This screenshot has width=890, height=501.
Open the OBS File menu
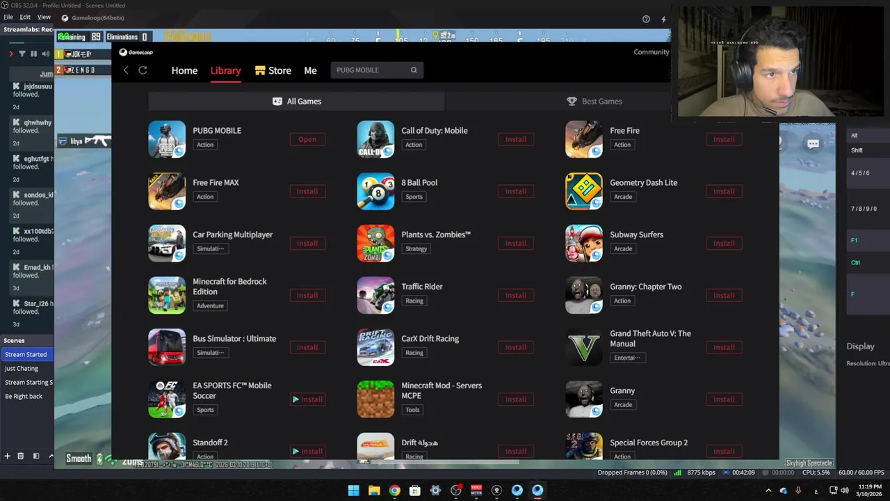click(8, 17)
